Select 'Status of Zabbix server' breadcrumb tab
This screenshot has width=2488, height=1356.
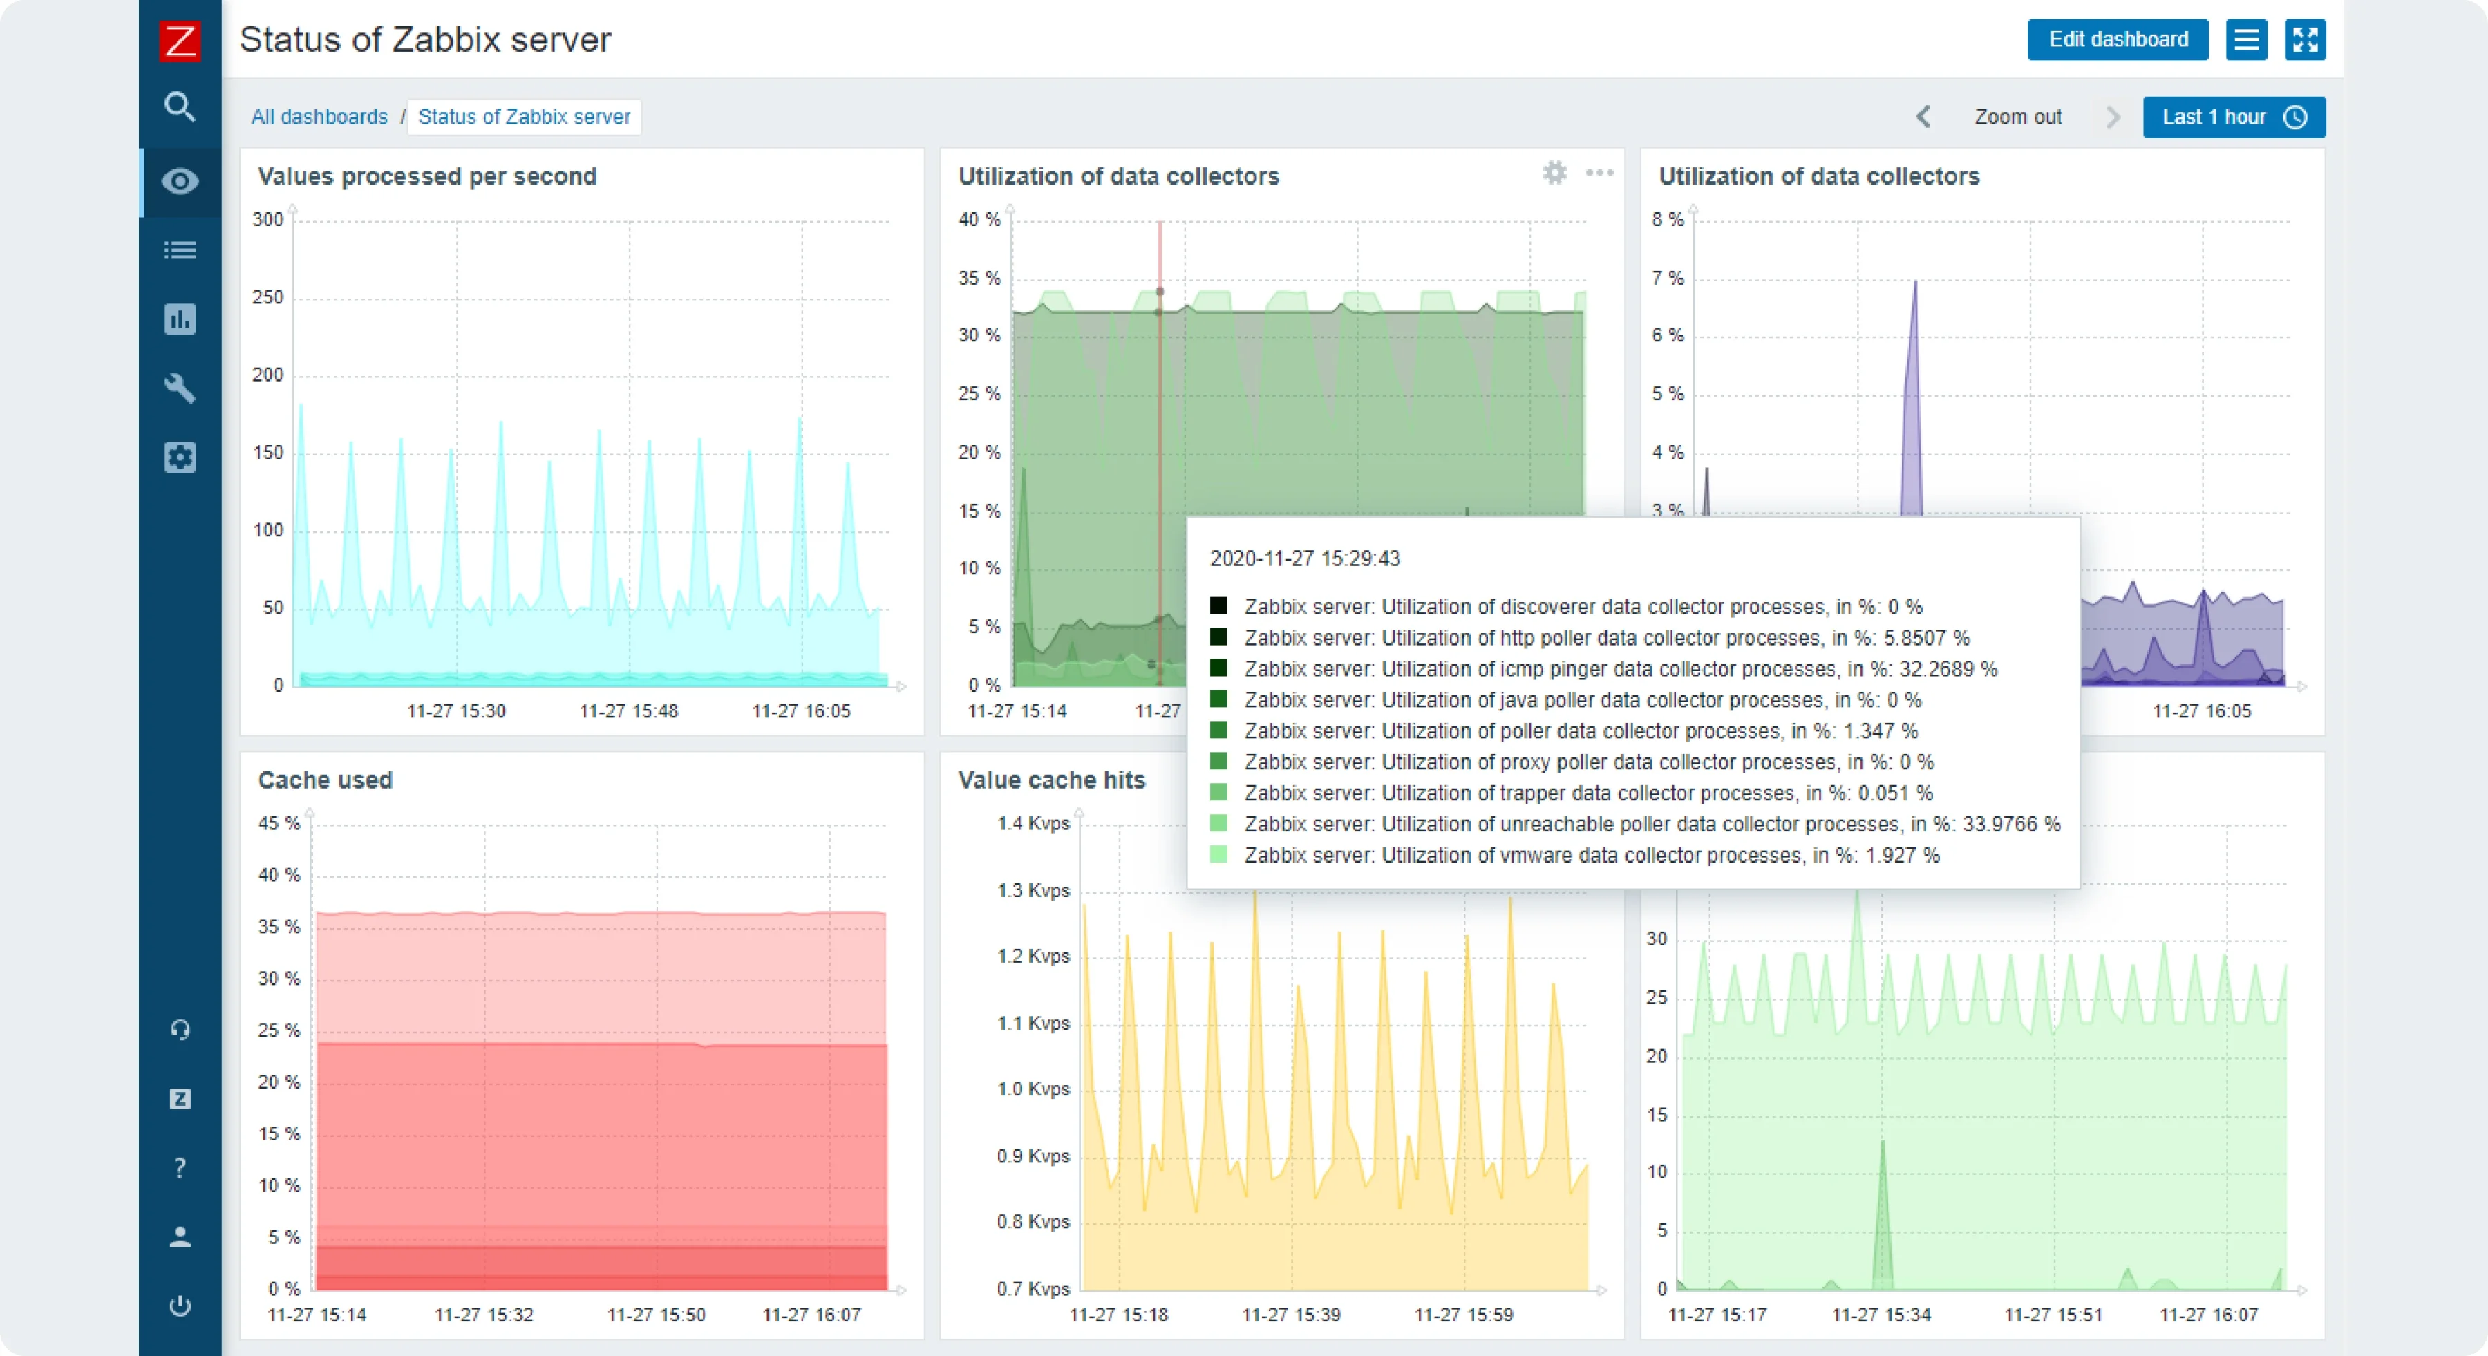pos(523,117)
